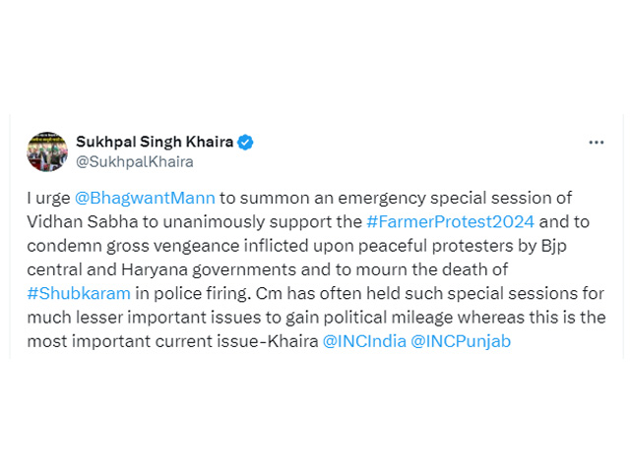Click the words 'Vidhan Sabha' in the tweet

83,221
